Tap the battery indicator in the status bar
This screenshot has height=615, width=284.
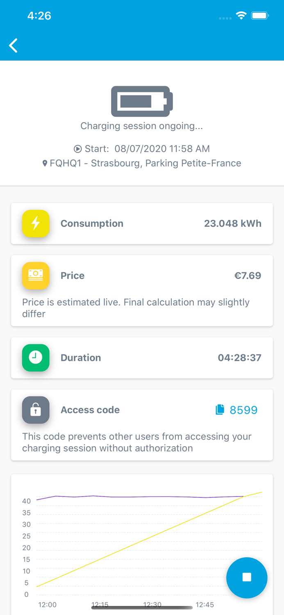pyautogui.click(x=260, y=16)
